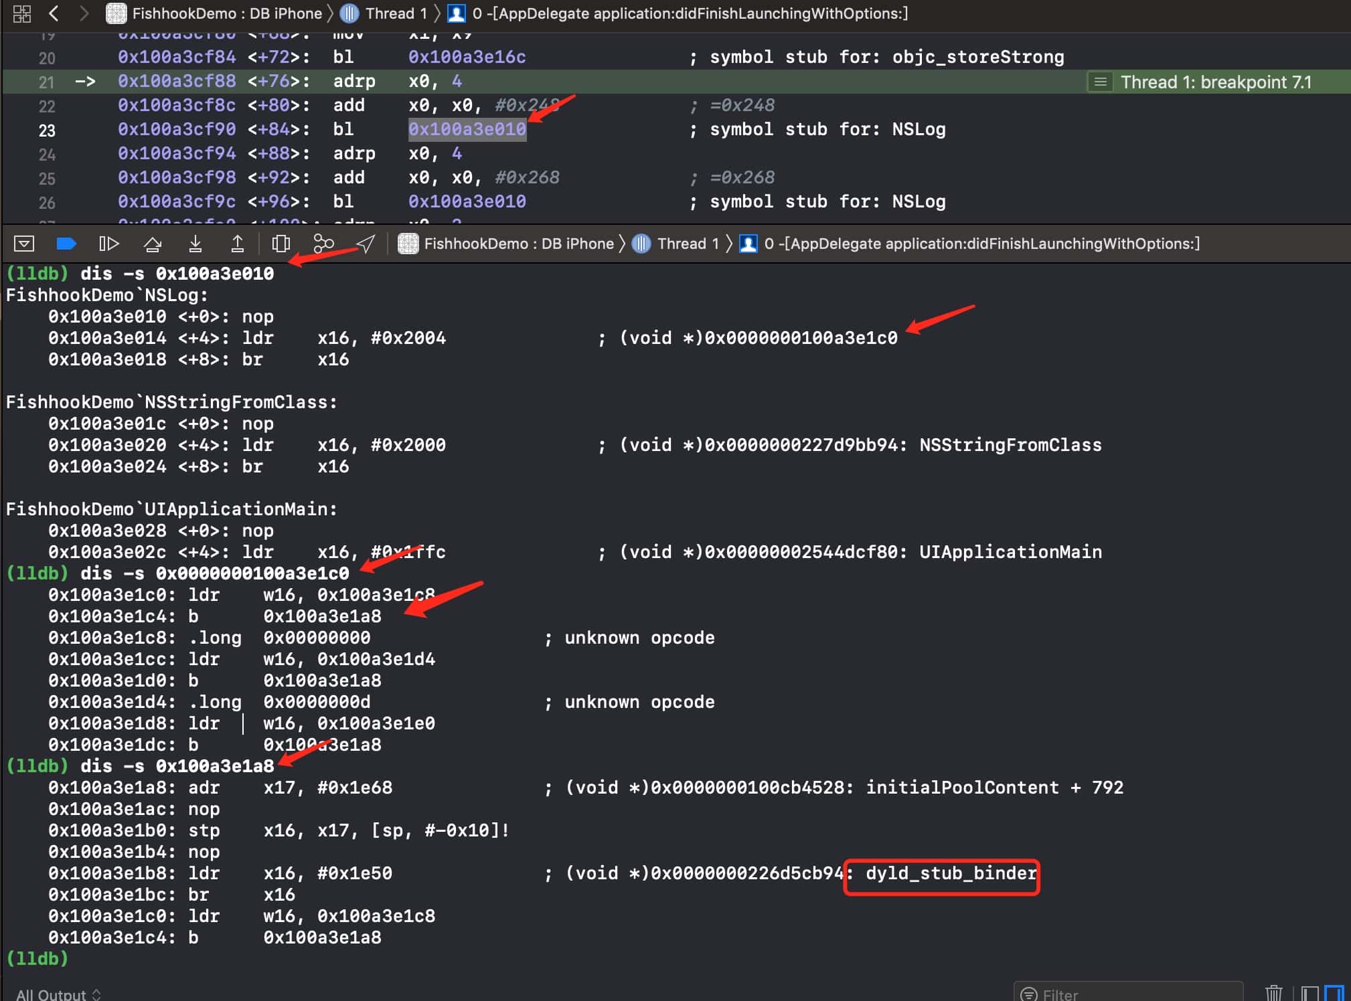The height and width of the screenshot is (1001, 1351).
Task: Click gutter line number 22
Action: [47, 106]
